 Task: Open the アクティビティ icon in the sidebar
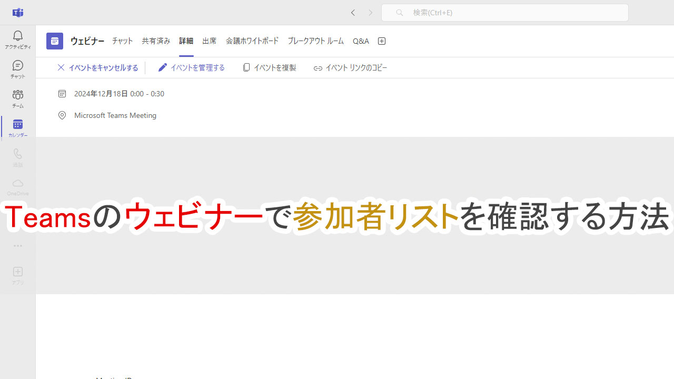tap(17, 39)
